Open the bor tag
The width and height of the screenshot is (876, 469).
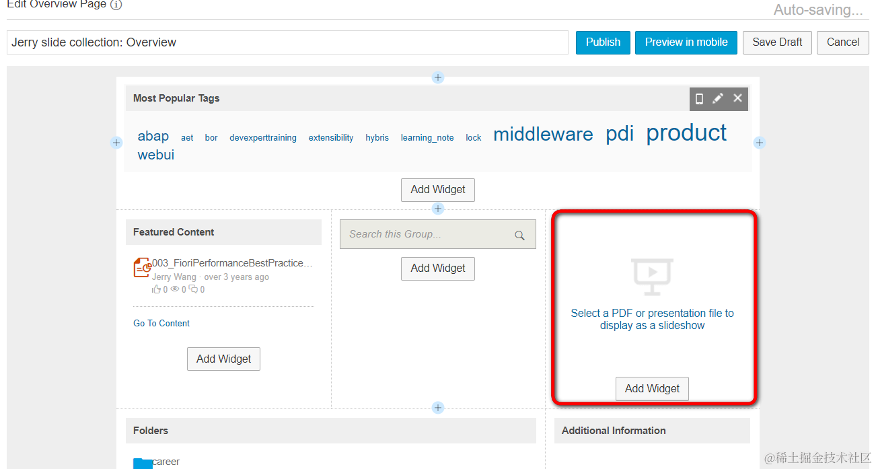(211, 138)
